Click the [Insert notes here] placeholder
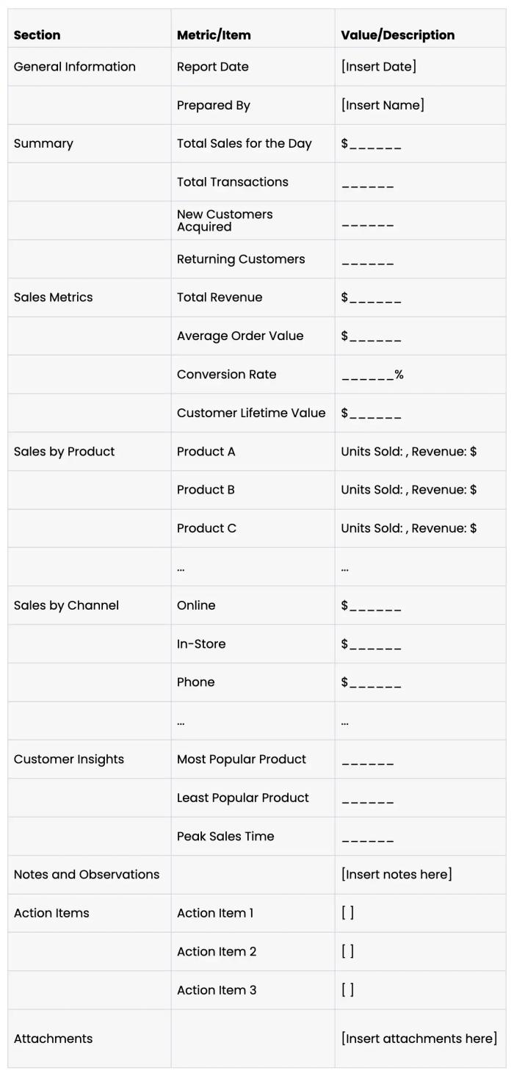514x1079 pixels. [397, 875]
